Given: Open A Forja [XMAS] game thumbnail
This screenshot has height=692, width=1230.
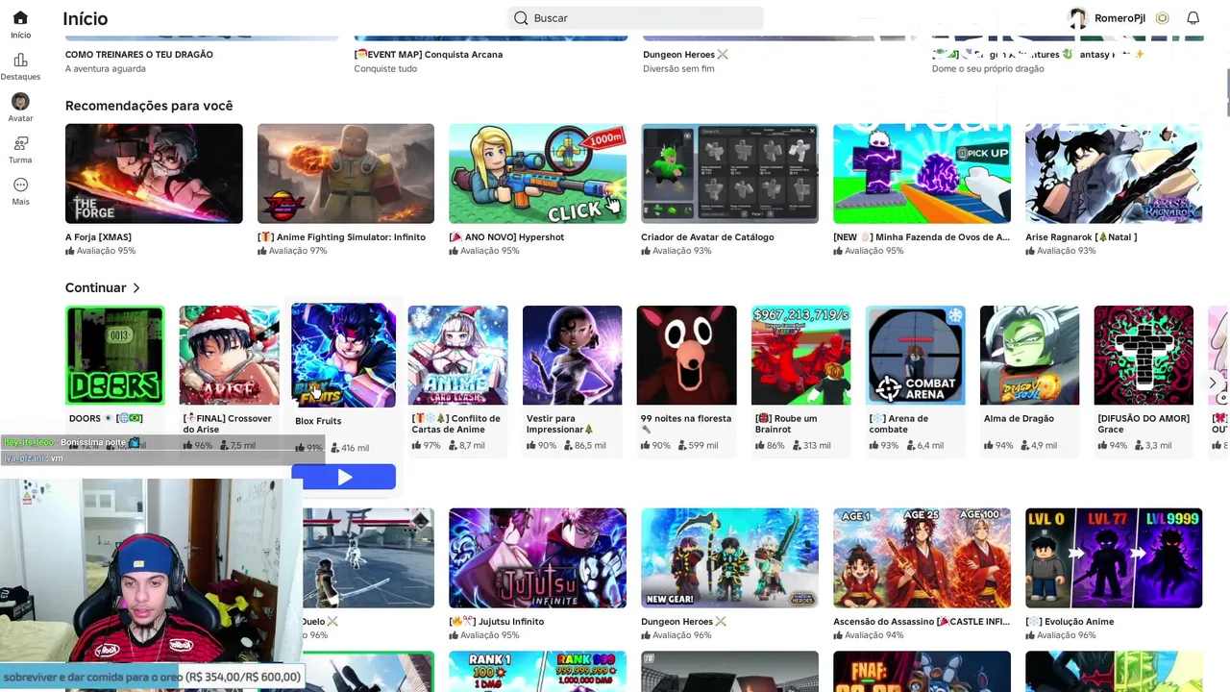Looking at the screenshot, I should [154, 173].
